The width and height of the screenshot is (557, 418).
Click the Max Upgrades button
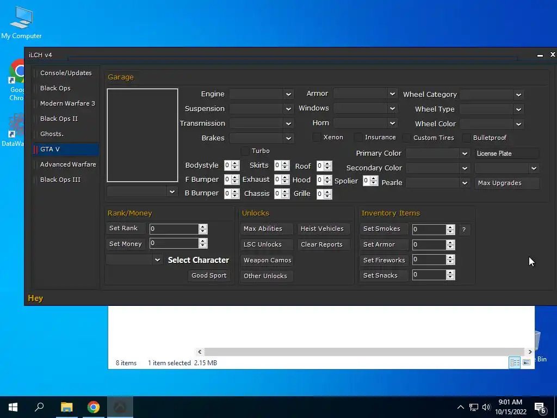pos(507,183)
